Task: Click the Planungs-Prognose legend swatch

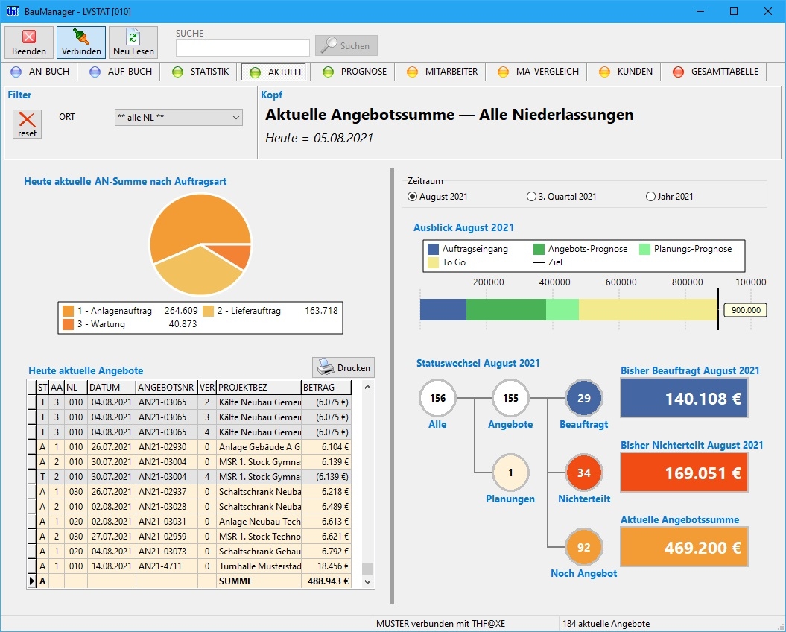Action: [644, 249]
